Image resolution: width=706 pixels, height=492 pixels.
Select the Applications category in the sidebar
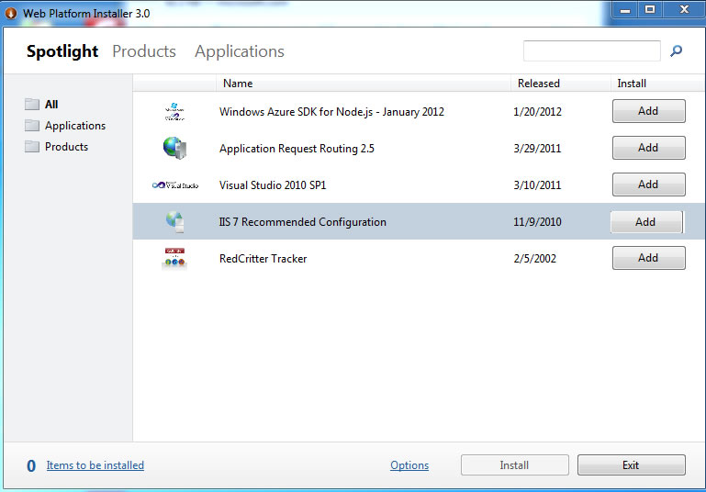coord(75,126)
